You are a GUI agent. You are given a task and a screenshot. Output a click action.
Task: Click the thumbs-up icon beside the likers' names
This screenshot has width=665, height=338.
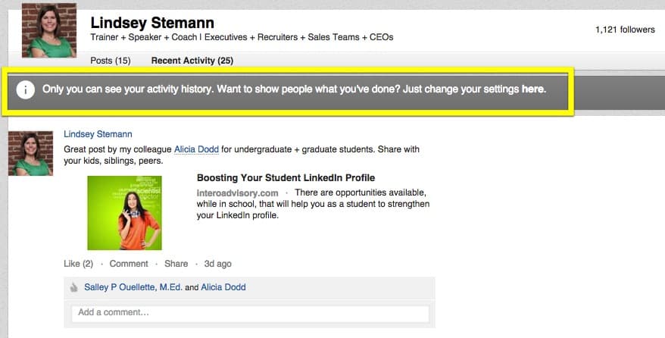[x=74, y=287]
